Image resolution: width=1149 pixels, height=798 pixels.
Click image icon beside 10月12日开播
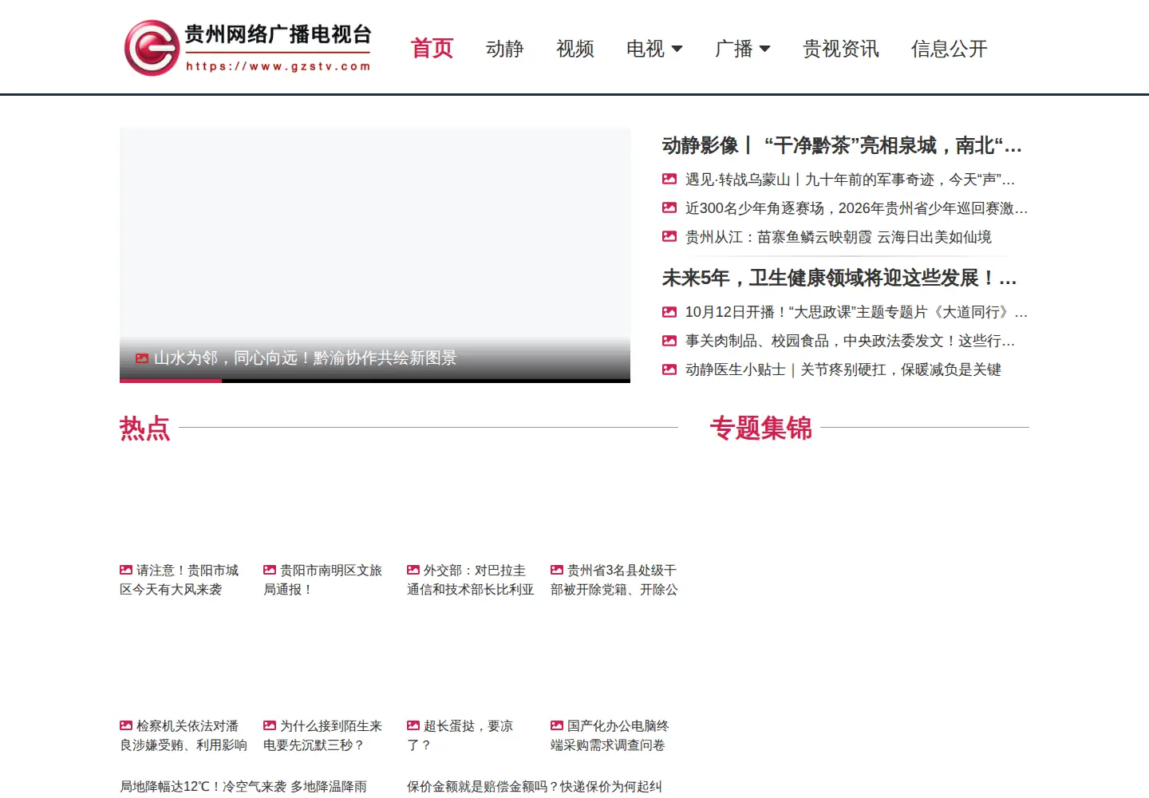coord(669,311)
